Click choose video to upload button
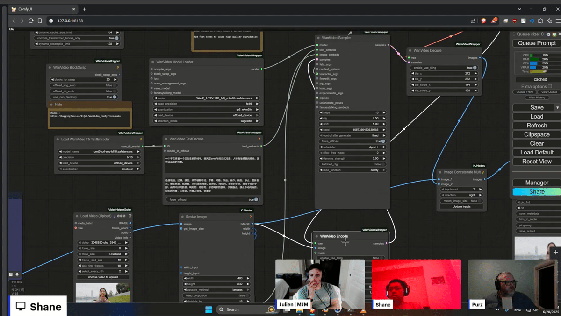 pos(103,277)
